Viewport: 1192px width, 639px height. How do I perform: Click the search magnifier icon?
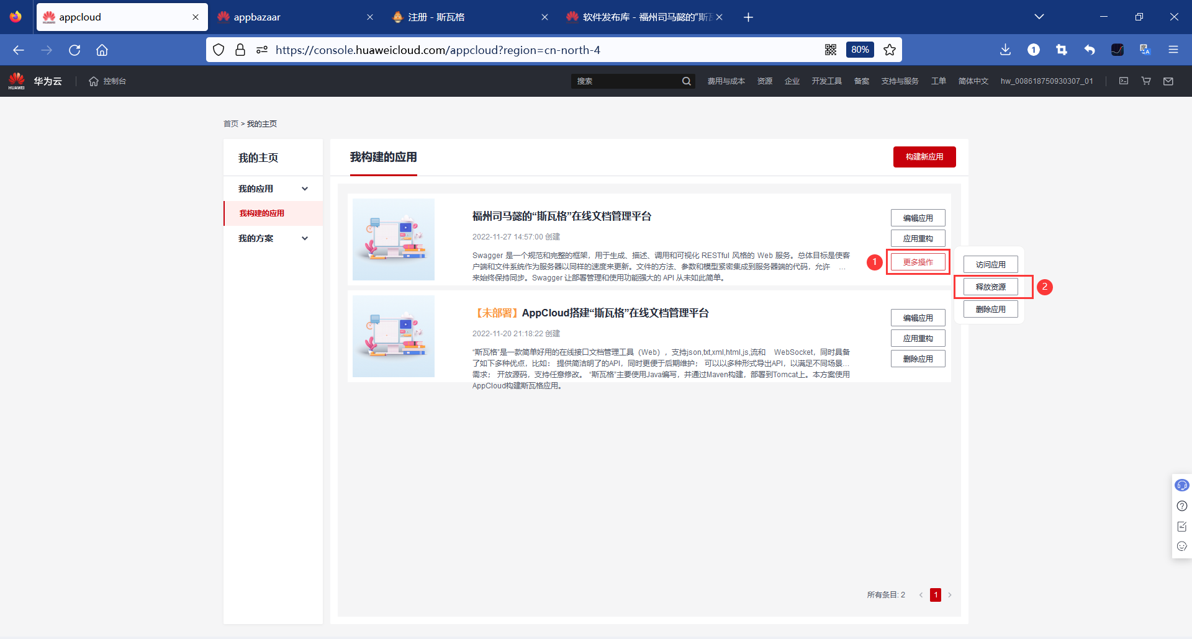coord(686,81)
